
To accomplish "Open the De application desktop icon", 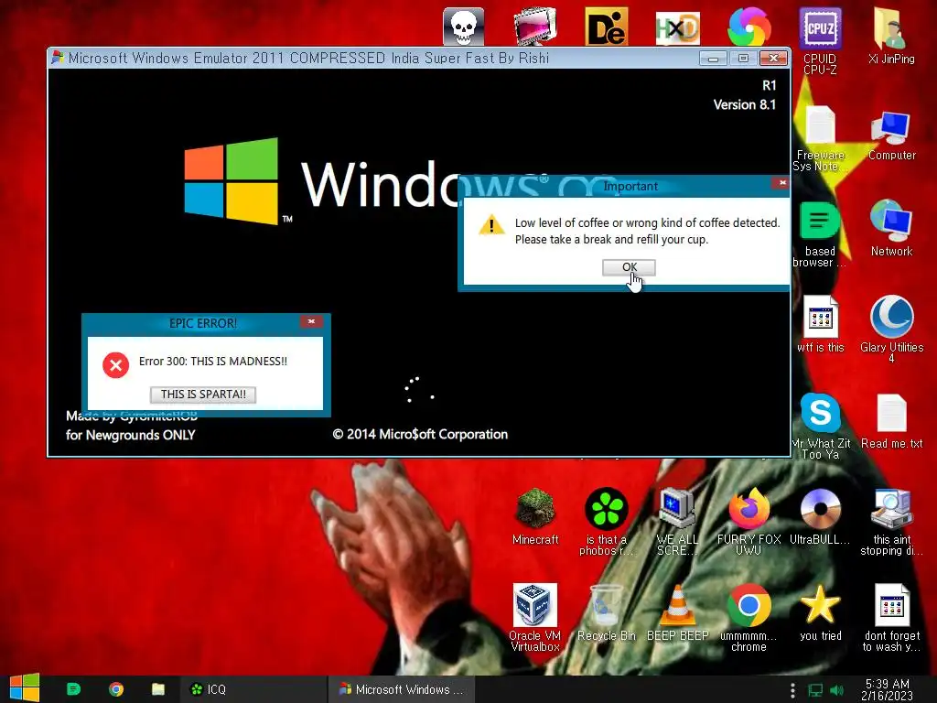I will click(x=606, y=27).
